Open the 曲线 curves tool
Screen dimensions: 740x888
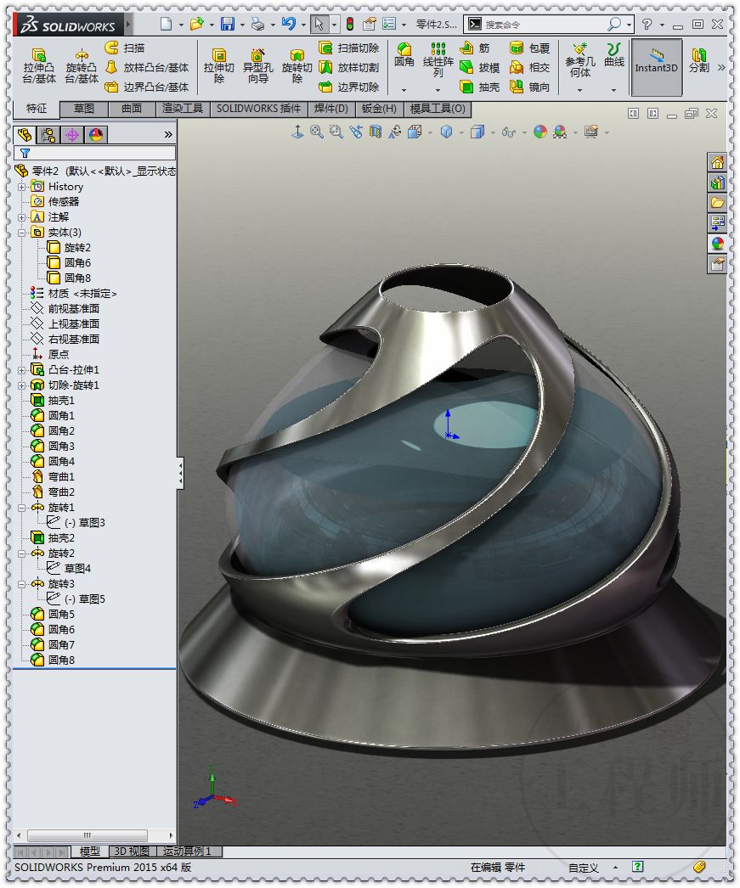(613, 55)
